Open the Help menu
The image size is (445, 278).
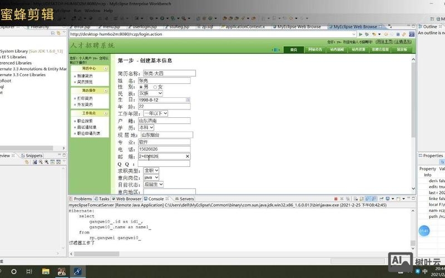(108, 11)
